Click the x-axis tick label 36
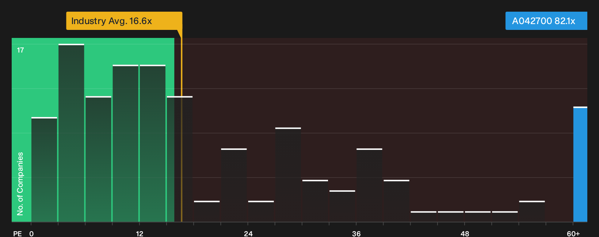Image resolution: width=599 pixels, height=237 pixels. click(x=356, y=234)
